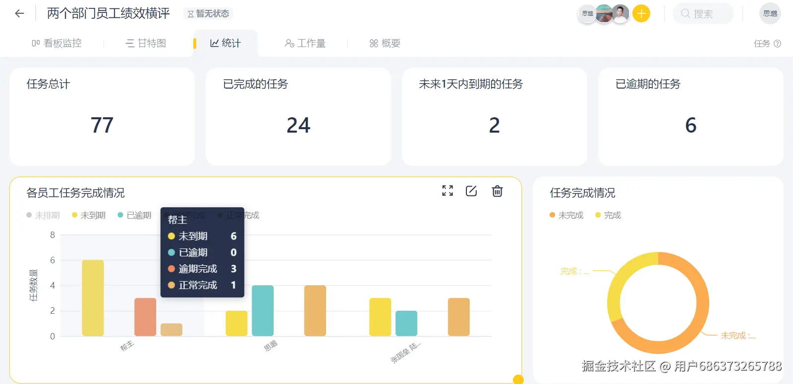Toggle the 正常完成 legend series

pos(238,215)
